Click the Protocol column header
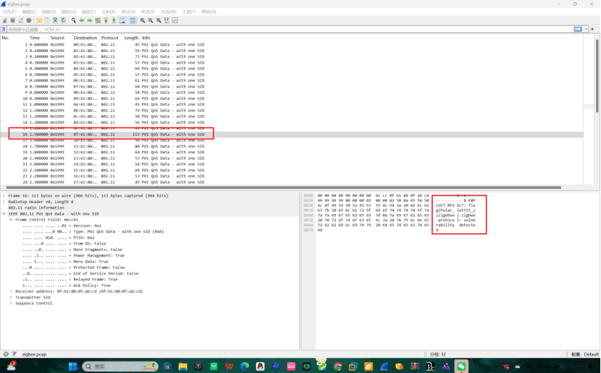Viewport: 601px width, 373px height. point(109,38)
